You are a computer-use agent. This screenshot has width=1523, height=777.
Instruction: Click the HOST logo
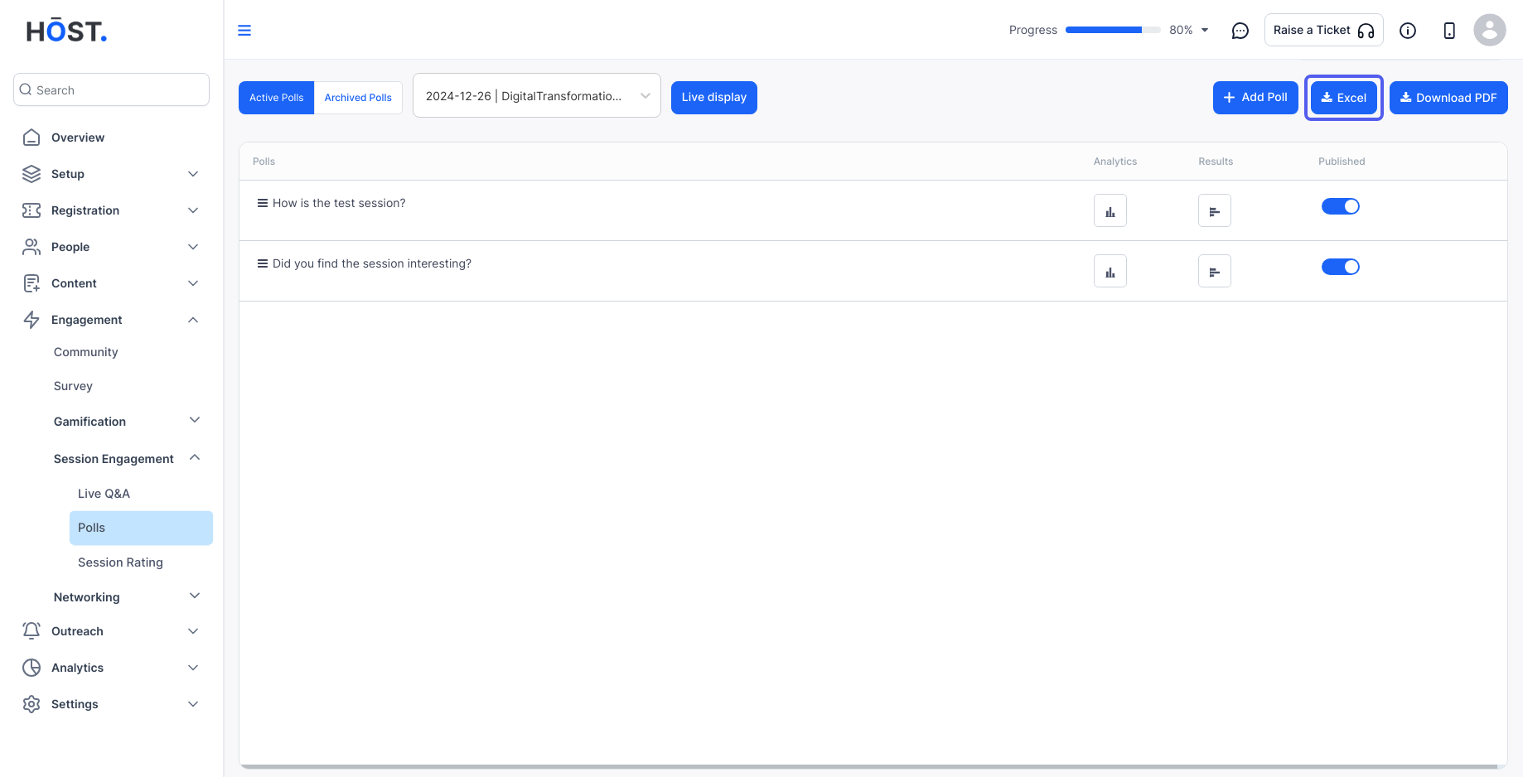click(66, 31)
